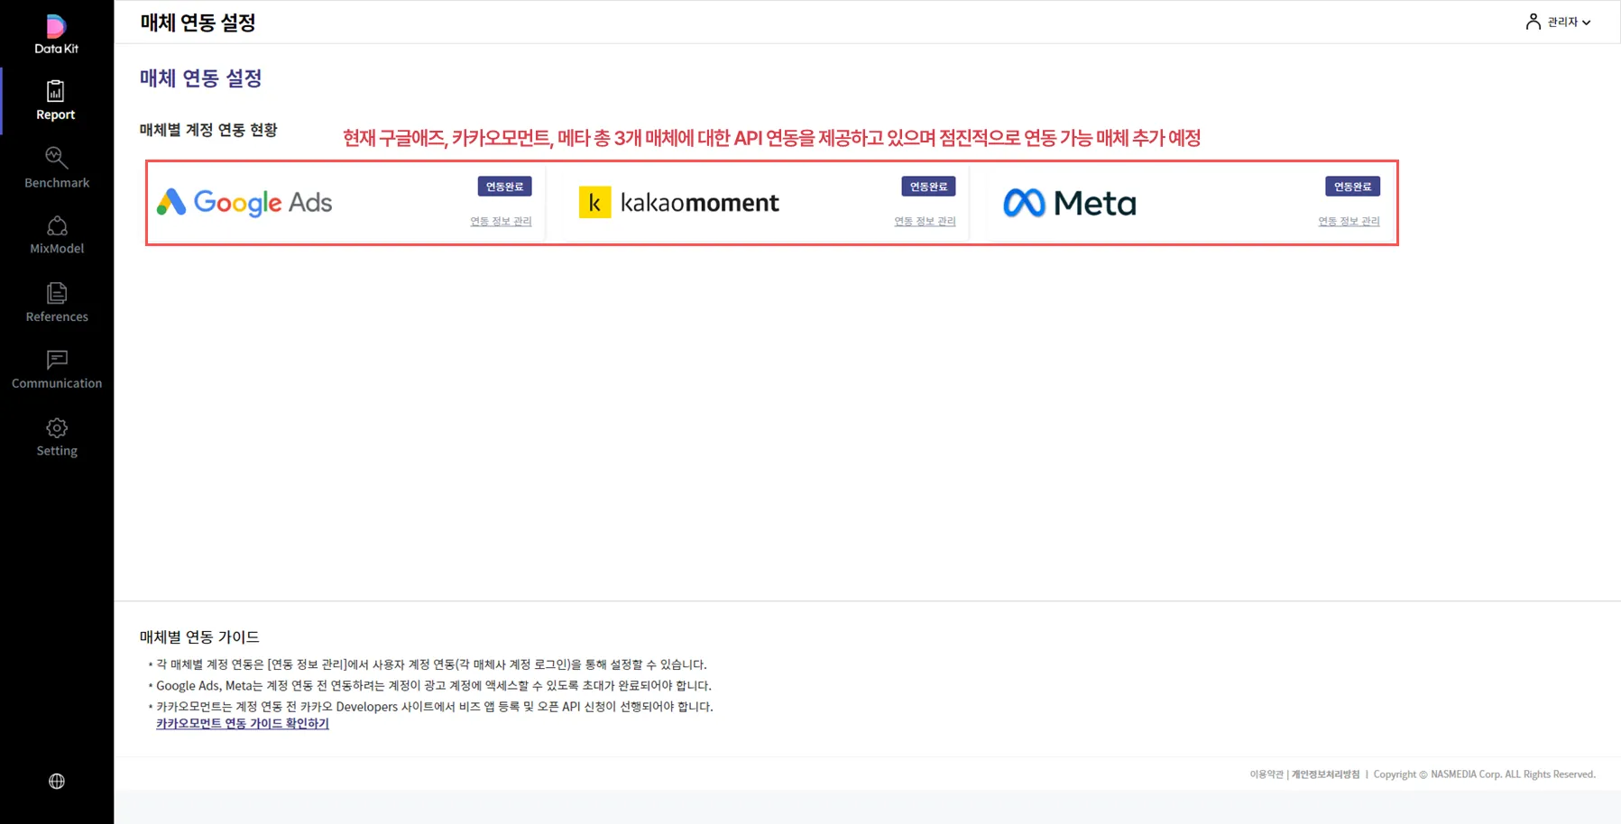Click the user profile icon
The height and width of the screenshot is (824, 1621).
pos(1534,22)
